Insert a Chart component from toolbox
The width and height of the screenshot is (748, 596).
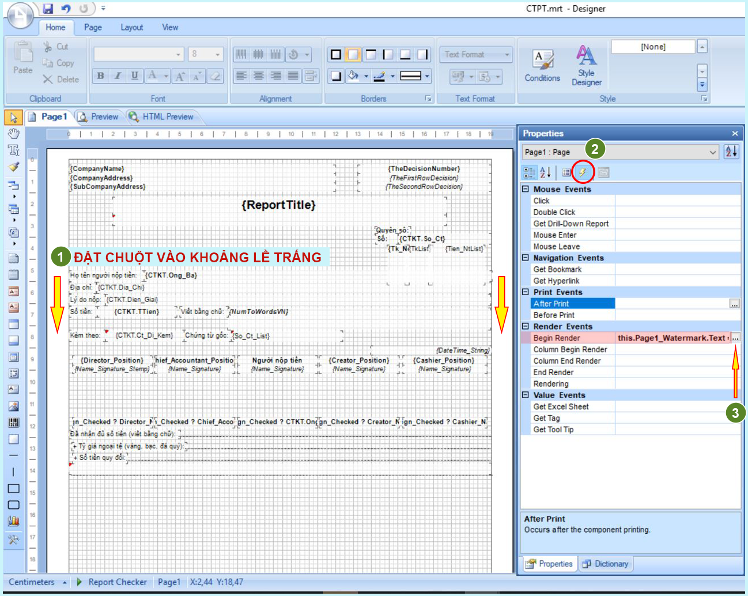[13, 521]
